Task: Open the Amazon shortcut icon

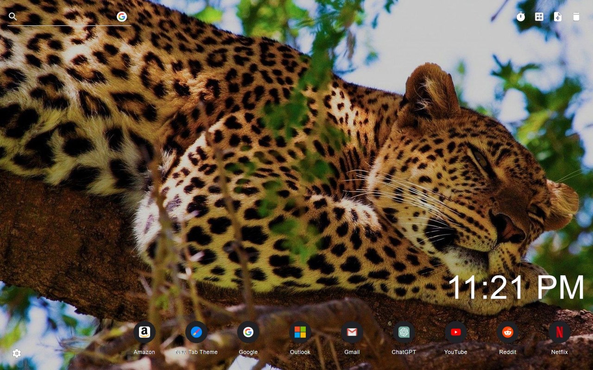Action: coord(145,332)
